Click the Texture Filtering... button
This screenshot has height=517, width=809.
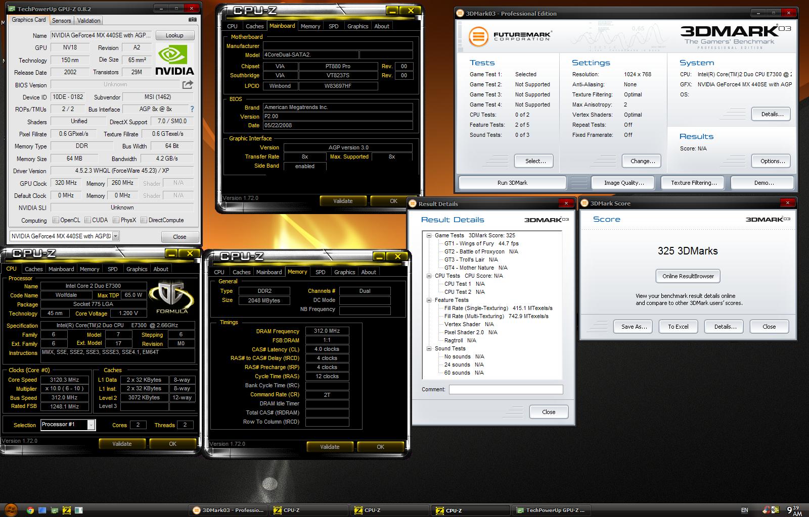(x=694, y=183)
